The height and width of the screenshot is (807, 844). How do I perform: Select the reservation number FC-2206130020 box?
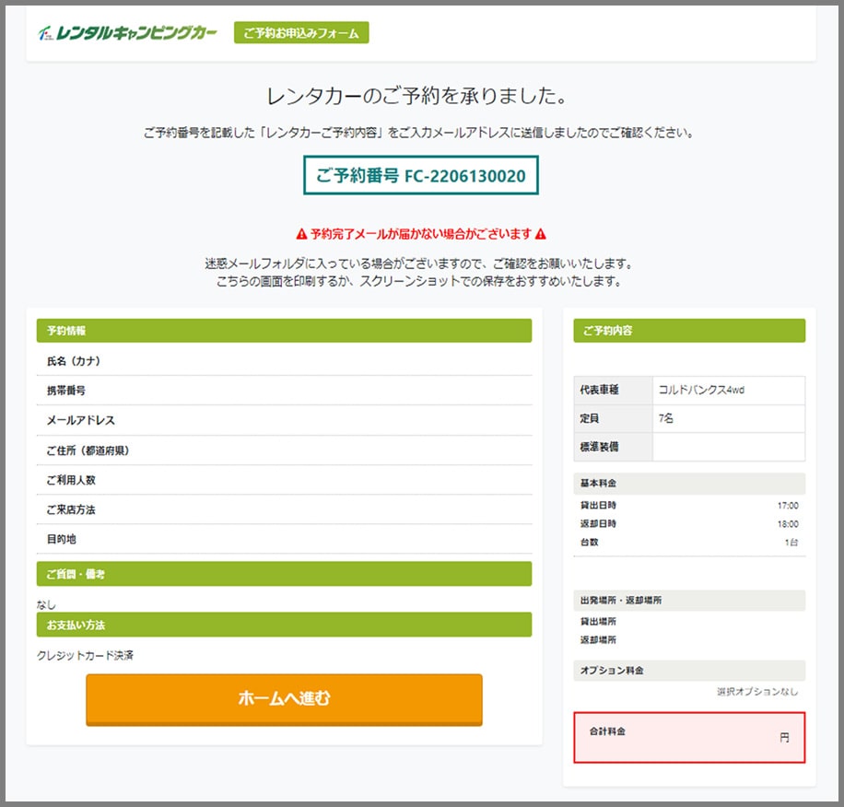tap(421, 177)
